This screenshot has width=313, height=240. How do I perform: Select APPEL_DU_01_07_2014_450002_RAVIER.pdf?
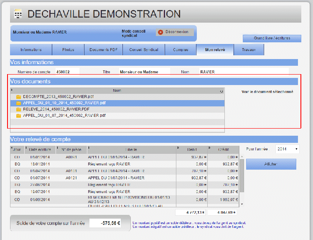coord(117,116)
